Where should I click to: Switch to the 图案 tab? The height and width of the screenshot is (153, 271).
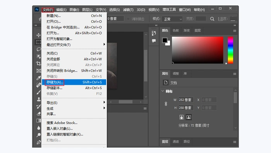197,31
